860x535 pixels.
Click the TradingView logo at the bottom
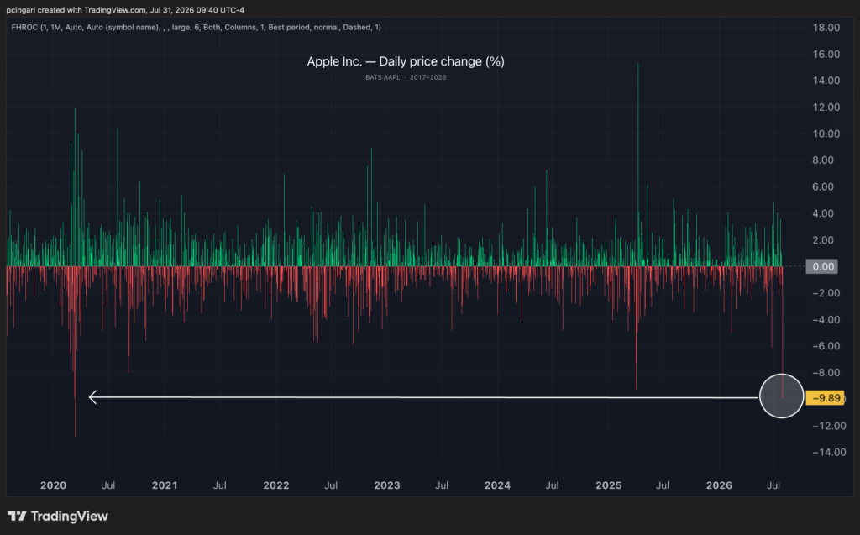58,517
